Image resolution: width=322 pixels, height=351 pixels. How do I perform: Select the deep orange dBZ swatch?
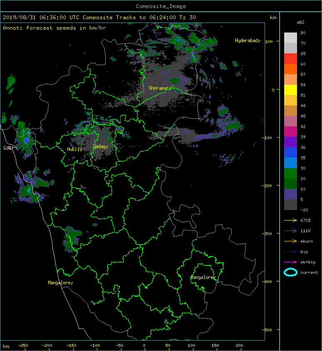290,69
